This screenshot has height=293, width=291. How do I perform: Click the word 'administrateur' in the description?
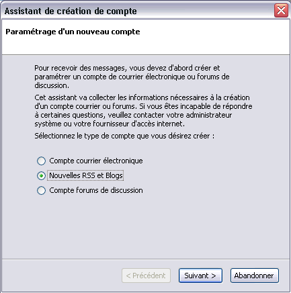209,115
